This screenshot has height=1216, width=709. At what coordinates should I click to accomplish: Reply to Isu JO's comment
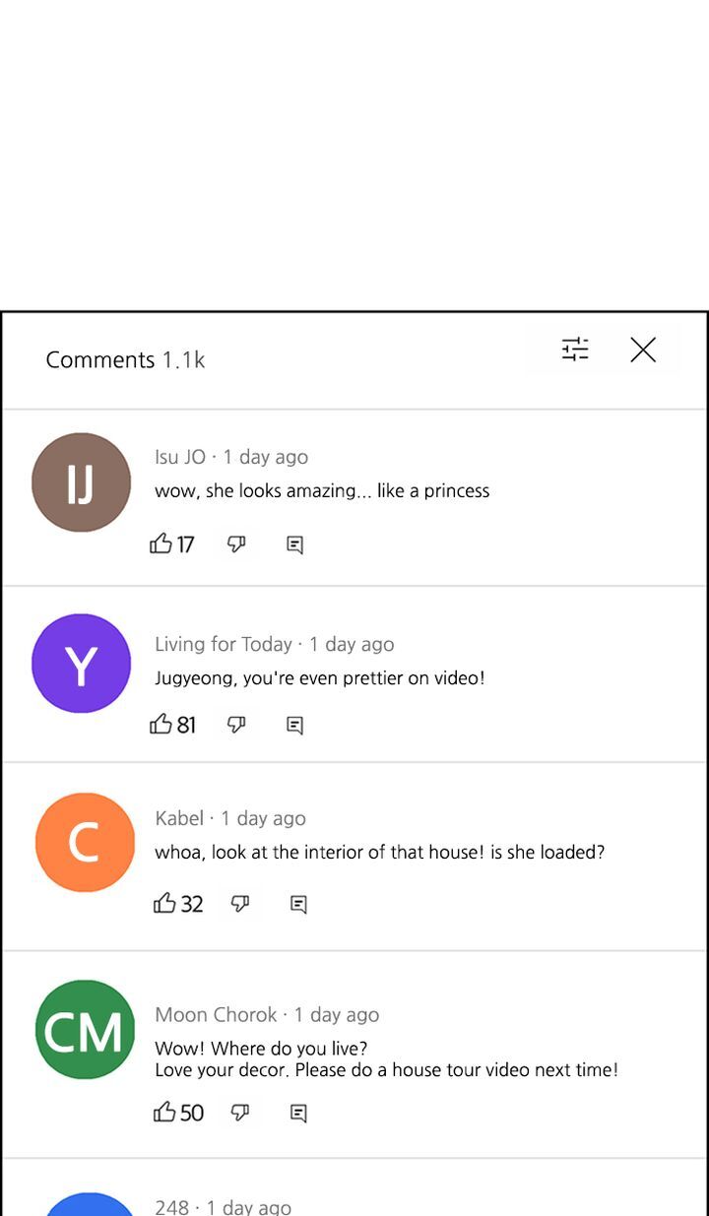point(294,544)
